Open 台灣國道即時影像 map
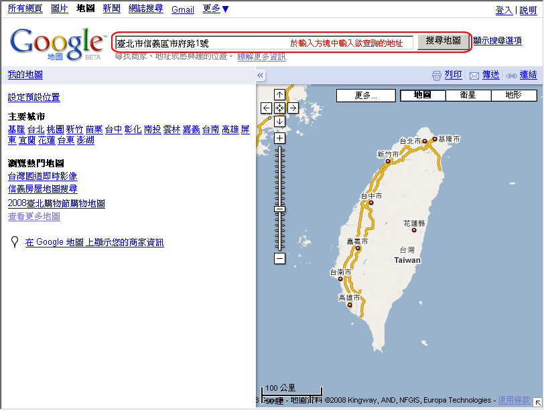 43,177
